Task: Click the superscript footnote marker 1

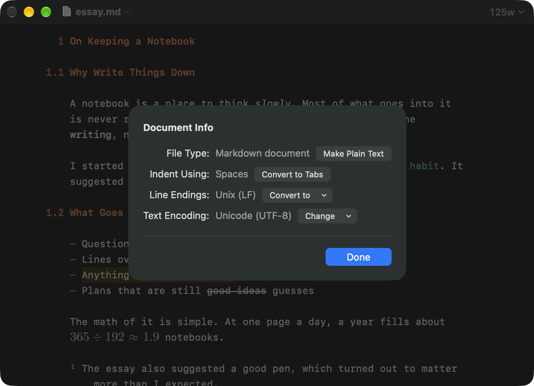Action: 73,367
